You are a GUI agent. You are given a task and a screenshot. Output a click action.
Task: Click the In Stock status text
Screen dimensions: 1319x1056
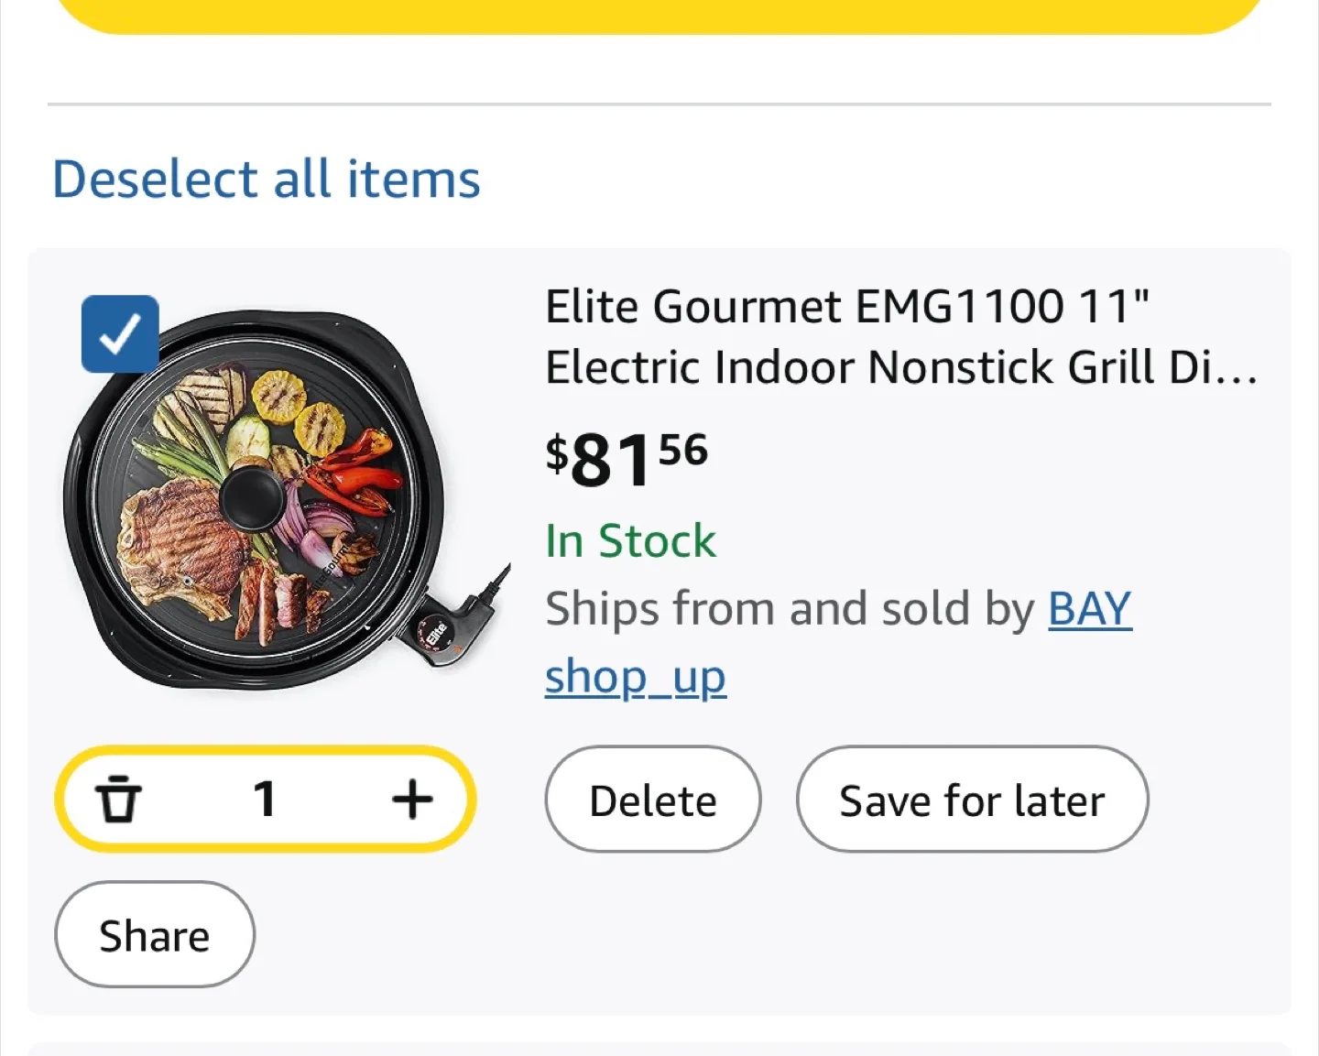pos(630,540)
